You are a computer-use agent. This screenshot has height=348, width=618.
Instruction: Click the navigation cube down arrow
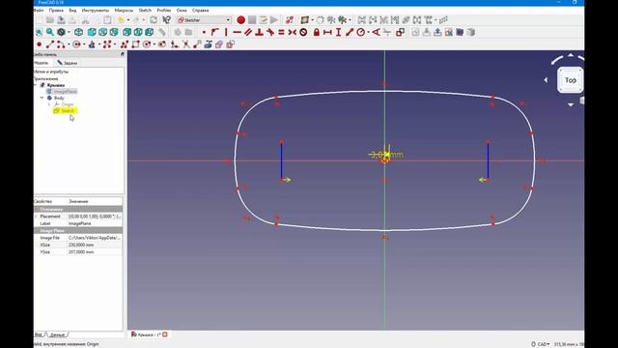[x=571, y=105]
